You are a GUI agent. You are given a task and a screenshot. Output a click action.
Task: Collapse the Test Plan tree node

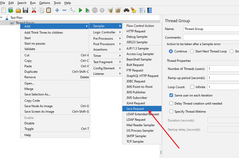click(x=2, y=18)
